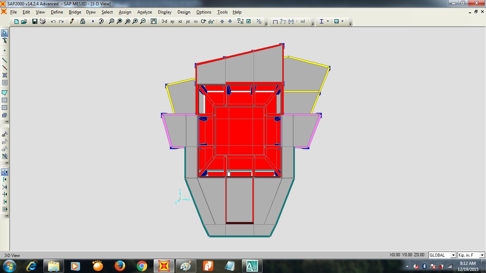Click the Rubber Band Zoom magnifier
The image size is (486, 273).
tap(111, 21)
